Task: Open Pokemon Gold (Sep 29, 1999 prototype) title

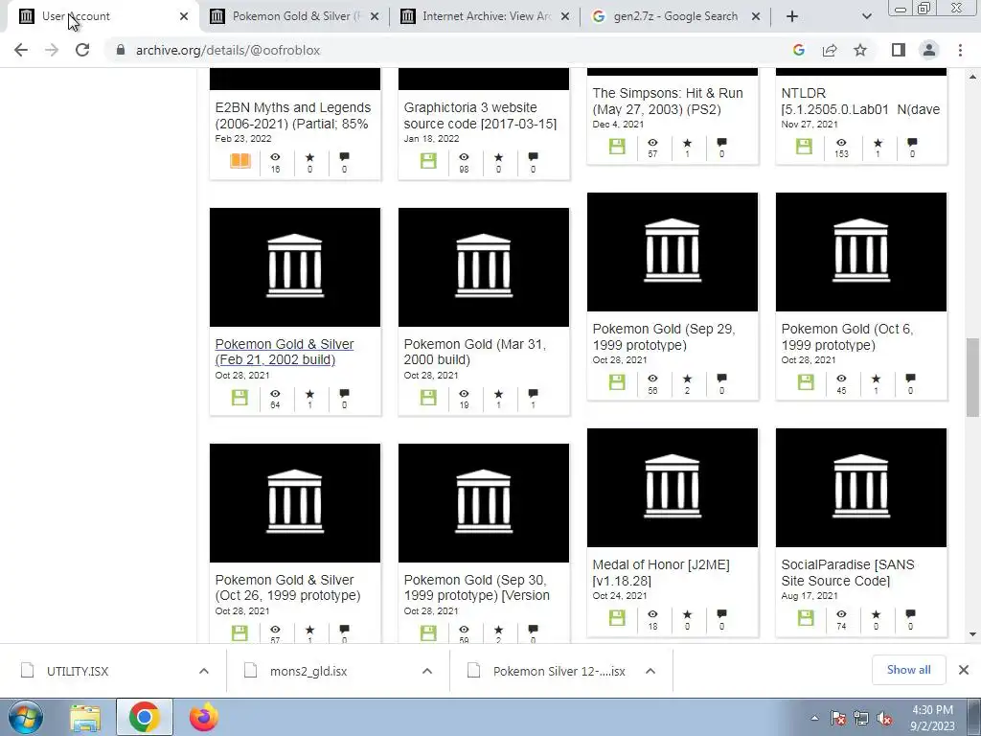Action: click(664, 336)
